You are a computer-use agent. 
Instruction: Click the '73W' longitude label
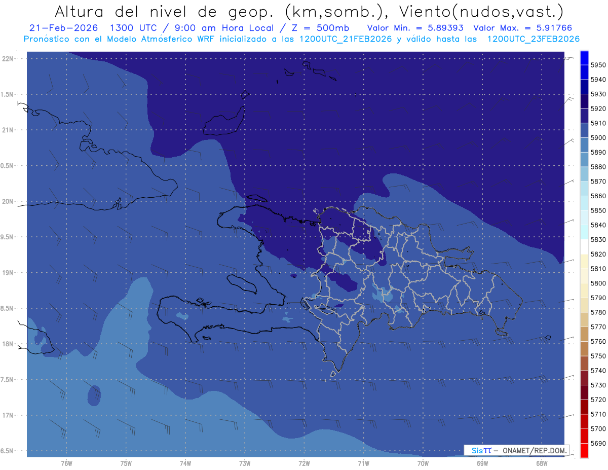click(245, 463)
